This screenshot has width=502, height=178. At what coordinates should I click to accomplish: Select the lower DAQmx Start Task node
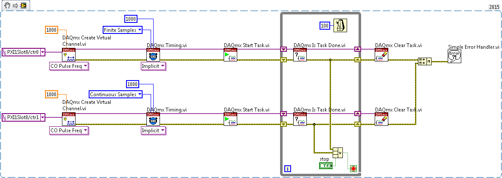(230, 119)
